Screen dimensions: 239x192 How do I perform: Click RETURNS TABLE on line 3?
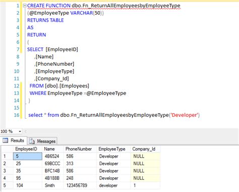[45, 20]
